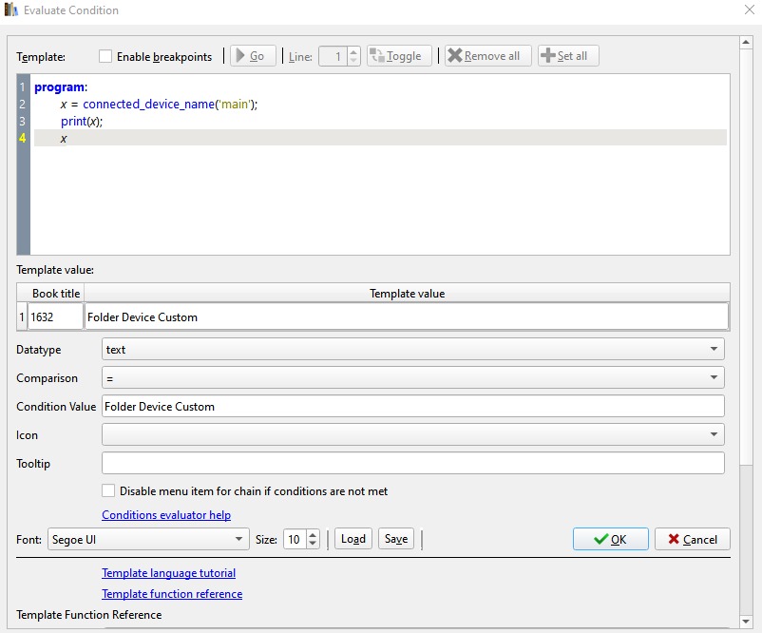Click the Condition Value input field
Viewport: 762px width, 633px height.
pyautogui.click(x=412, y=407)
